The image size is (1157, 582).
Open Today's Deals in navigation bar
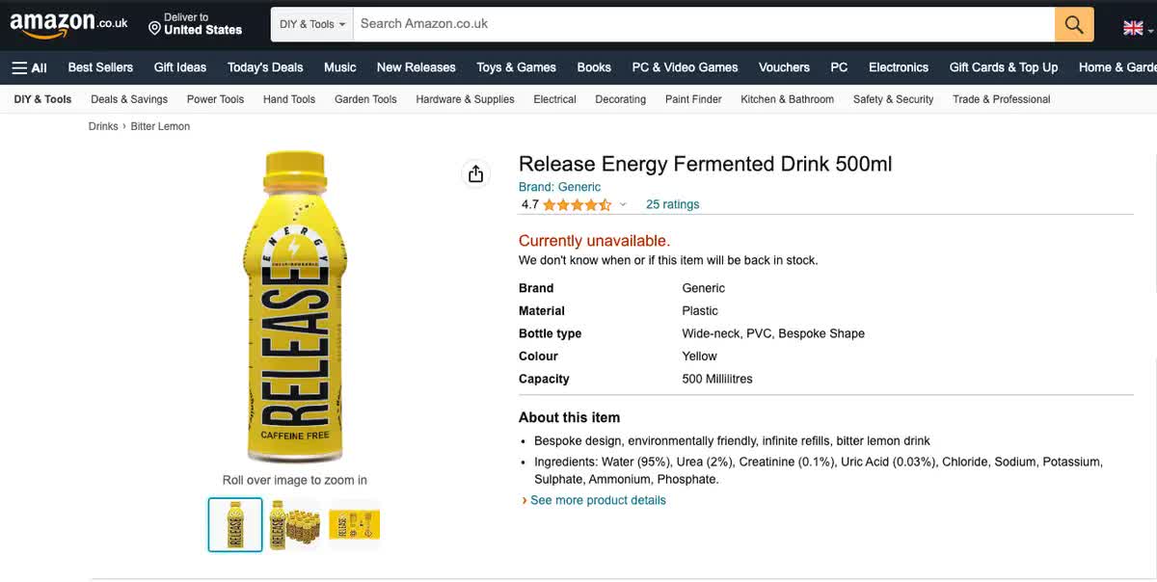click(265, 67)
